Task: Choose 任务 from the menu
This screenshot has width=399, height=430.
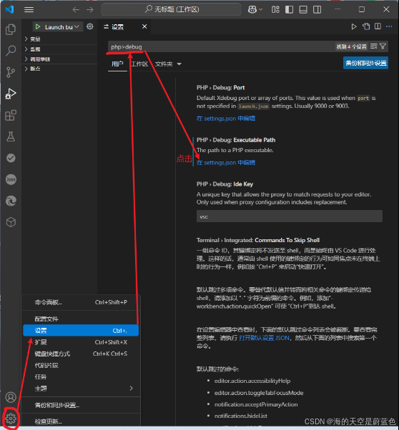Action: [81, 377]
